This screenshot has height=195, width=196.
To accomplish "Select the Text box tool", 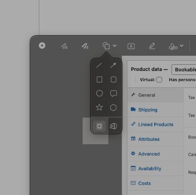I will pos(131,46).
